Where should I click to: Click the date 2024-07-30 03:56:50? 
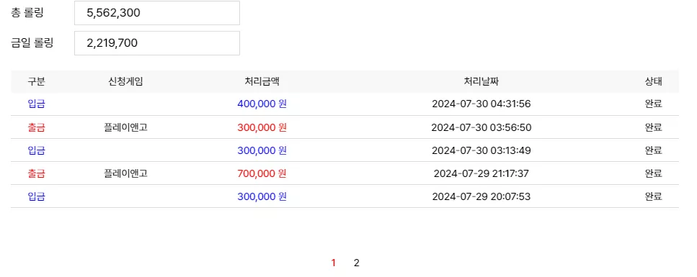pyautogui.click(x=481, y=127)
